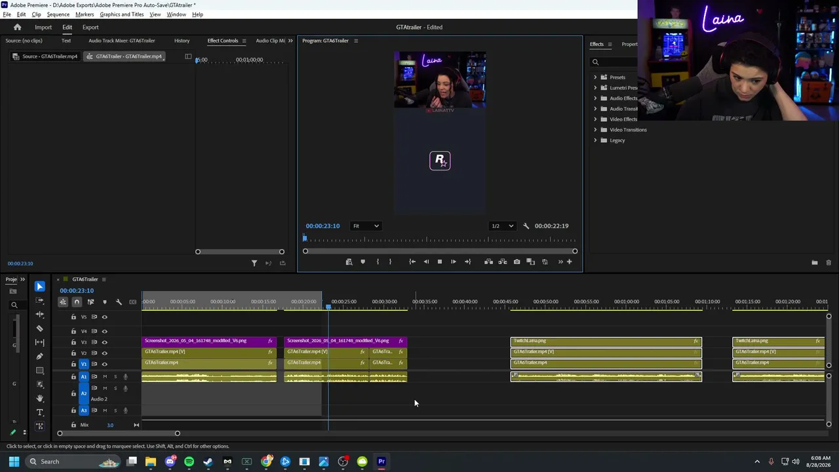Viewport: 839px width, 472px height.
Task: Expand Video Effects folder
Action: click(x=595, y=119)
